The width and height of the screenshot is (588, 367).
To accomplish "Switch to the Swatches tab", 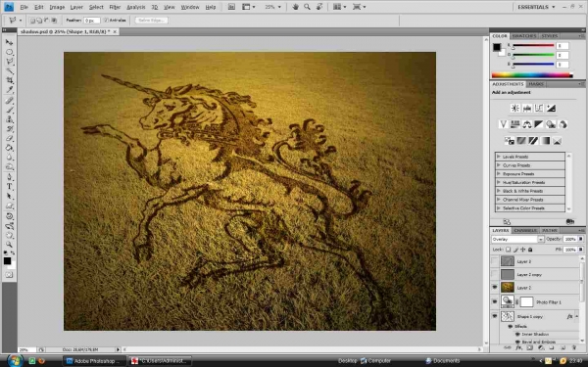I will tap(524, 36).
